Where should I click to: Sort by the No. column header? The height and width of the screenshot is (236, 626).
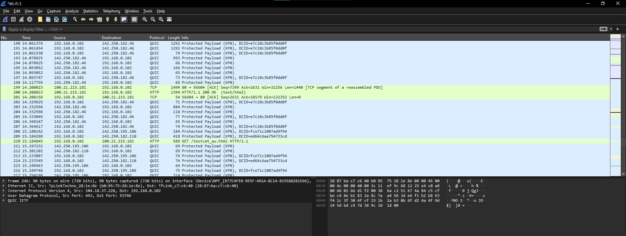tap(10, 38)
